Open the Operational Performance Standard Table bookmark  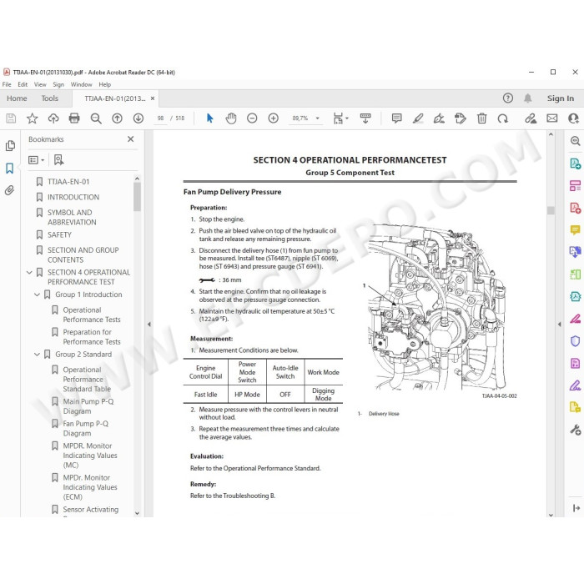click(x=87, y=379)
